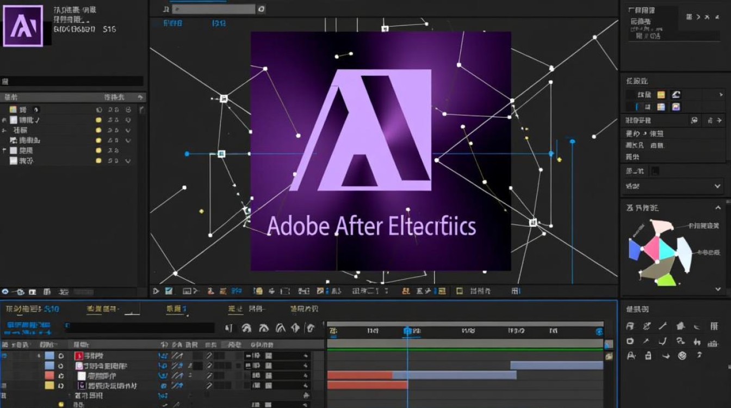Click the red layer icon on the first timeline layer
Viewport: 731px width, 408px height.
78,356
